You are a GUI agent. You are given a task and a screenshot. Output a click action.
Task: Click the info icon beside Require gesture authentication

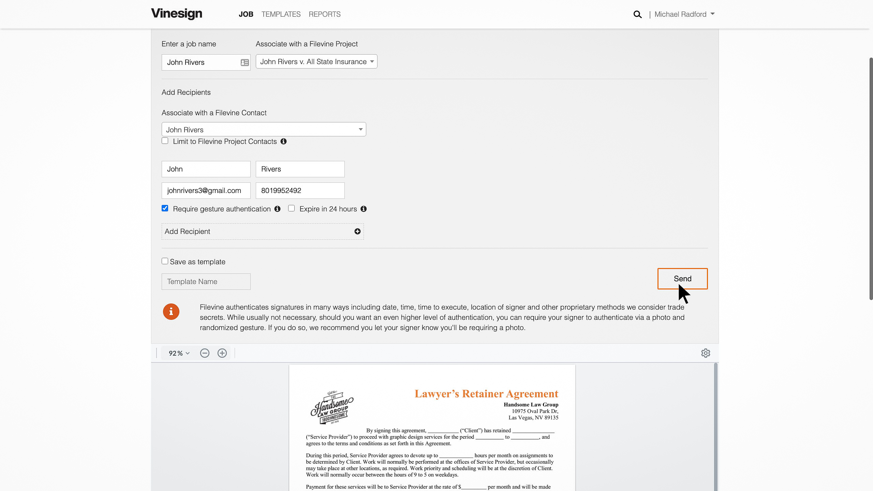[x=277, y=209]
